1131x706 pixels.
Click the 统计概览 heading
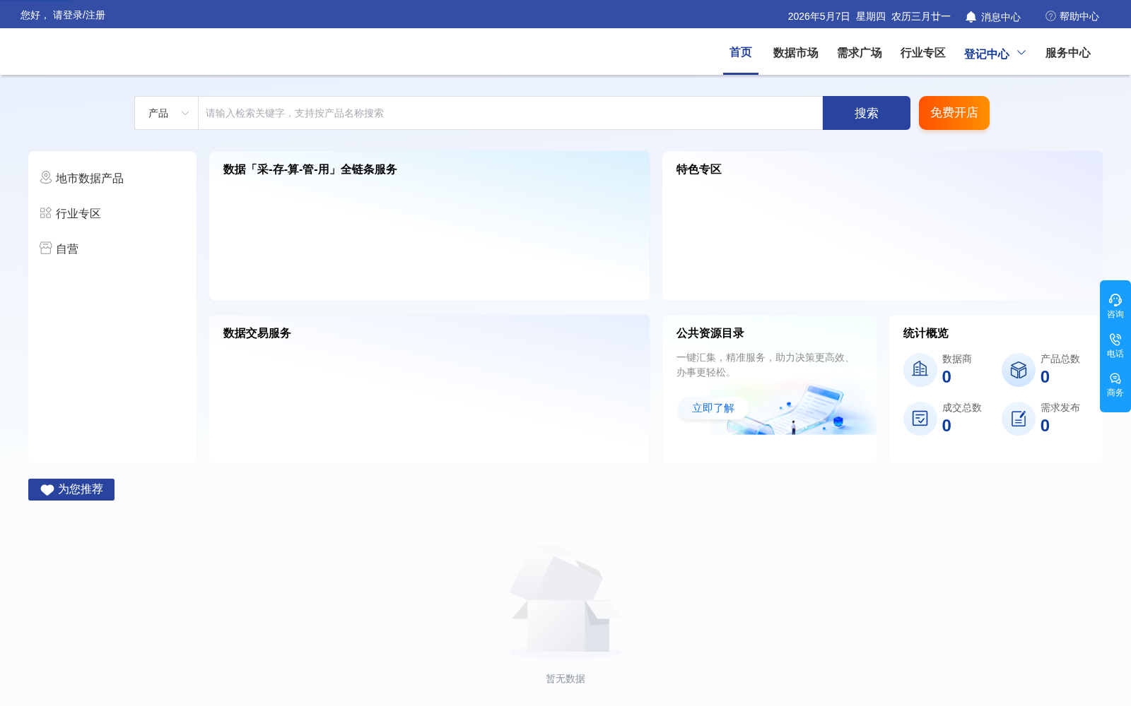pos(926,333)
